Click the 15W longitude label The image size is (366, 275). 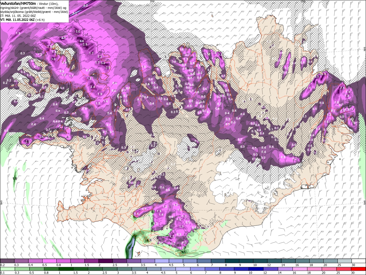[x=303, y=1]
